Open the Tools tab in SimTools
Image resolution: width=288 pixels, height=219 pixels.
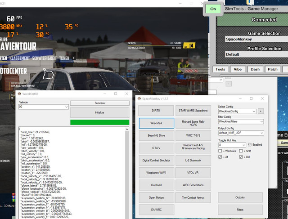(220, 69)
